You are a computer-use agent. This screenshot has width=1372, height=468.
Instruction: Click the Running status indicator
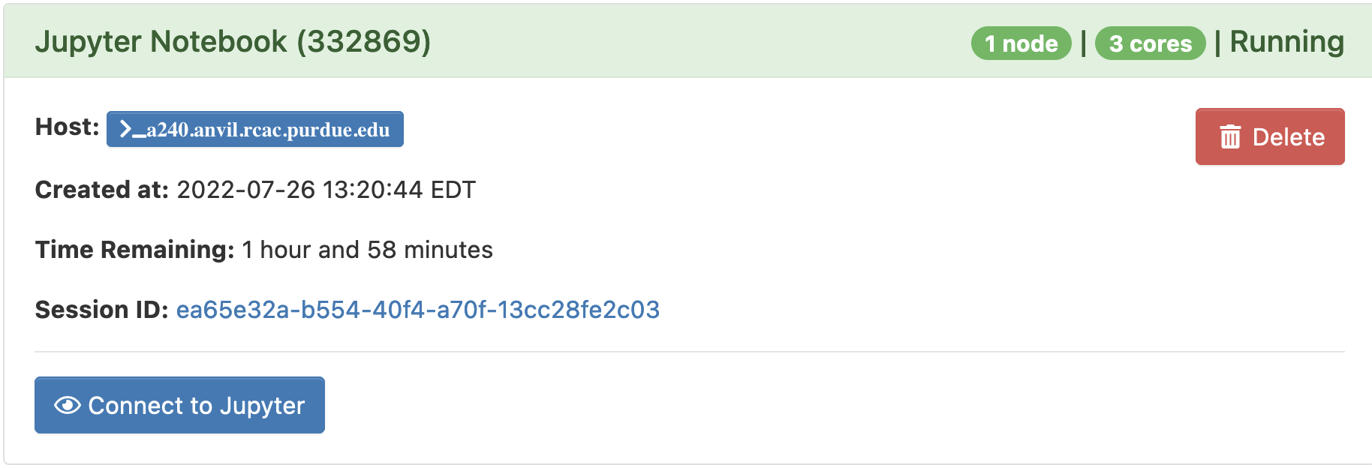(x=1288, y=42)
